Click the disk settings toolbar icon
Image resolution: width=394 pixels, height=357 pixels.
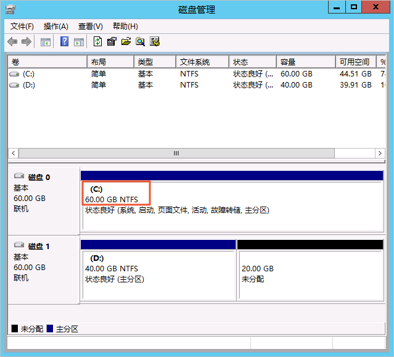[x=155, y=41]
